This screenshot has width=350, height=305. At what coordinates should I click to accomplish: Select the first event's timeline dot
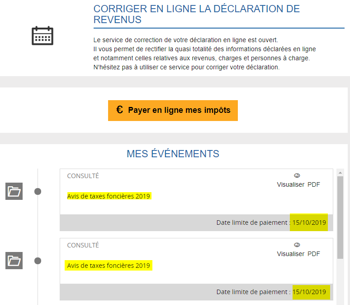pyautogui.click(x=38, y=191)
